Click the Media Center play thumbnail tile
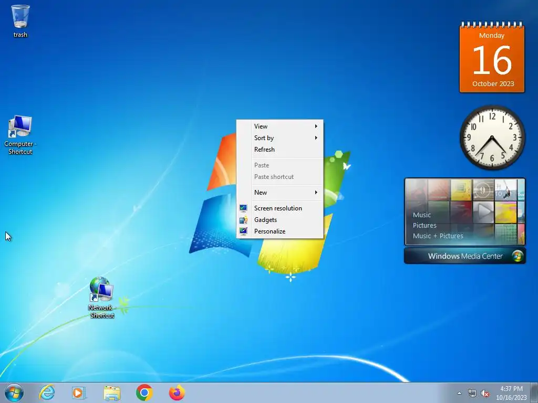The image size is (538, 403). tap(483, 212)
